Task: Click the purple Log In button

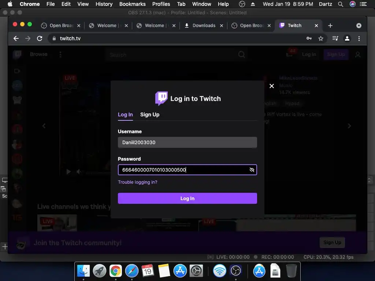Action: coord(187,198)
